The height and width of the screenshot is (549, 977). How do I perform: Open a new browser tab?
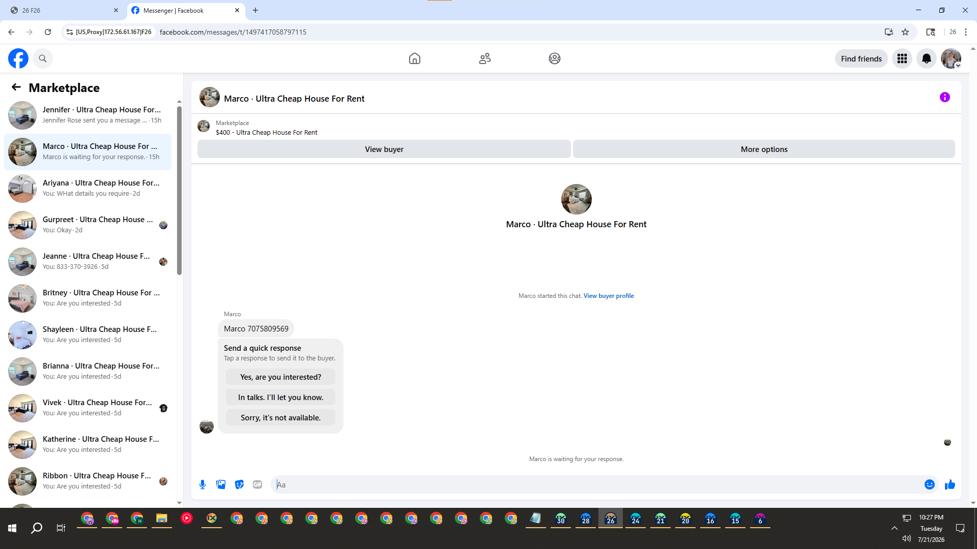255,10
